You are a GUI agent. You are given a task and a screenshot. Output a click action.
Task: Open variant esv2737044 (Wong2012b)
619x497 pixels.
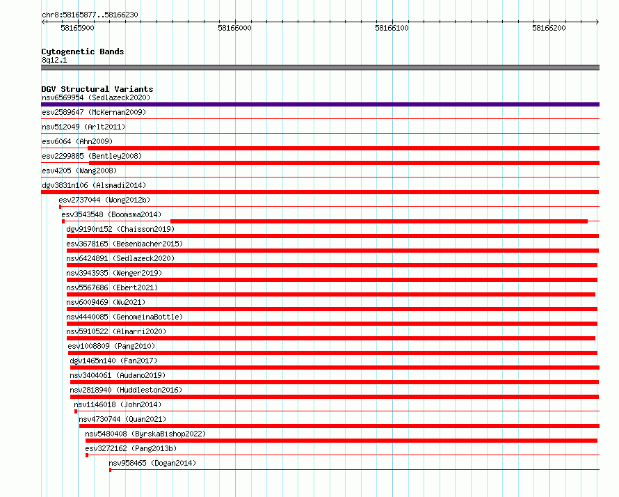104,200
